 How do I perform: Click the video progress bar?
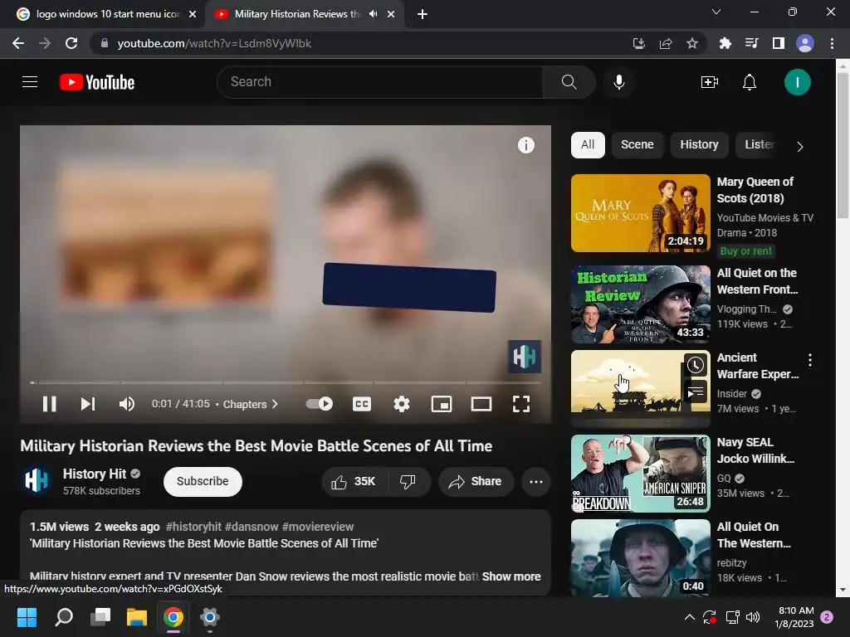coord(286,382)
